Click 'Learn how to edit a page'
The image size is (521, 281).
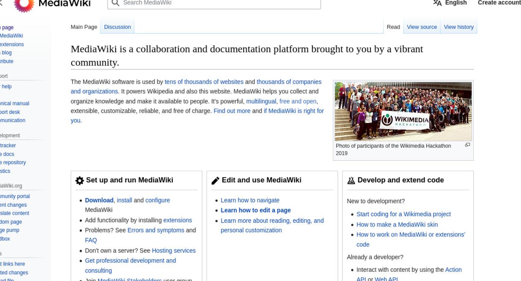pyautogui.click(x=256, y=210)
